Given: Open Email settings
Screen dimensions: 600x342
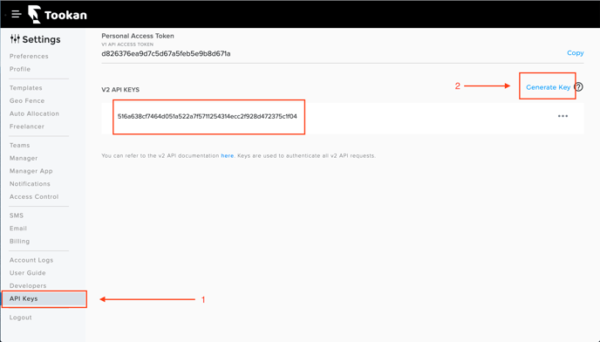Looking at the screenshot, I should (x=18, y=229).
